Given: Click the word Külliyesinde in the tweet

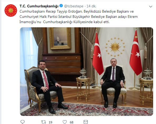Looking at the screenshot, I should (x=83, y=22).
